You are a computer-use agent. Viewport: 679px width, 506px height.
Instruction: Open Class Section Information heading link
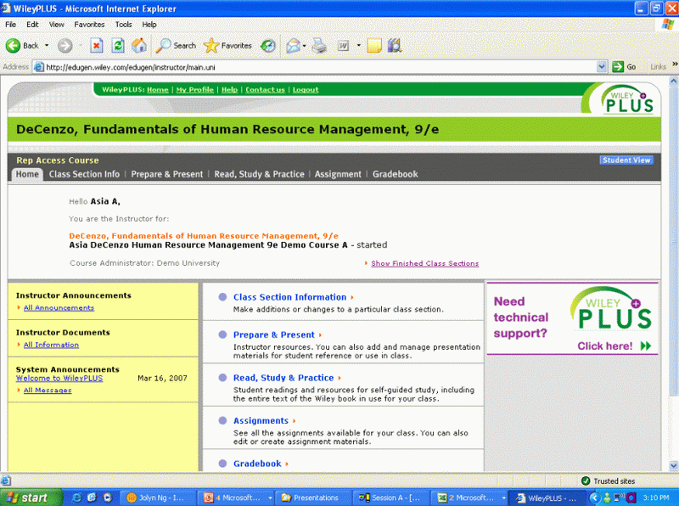click(289, 297)
